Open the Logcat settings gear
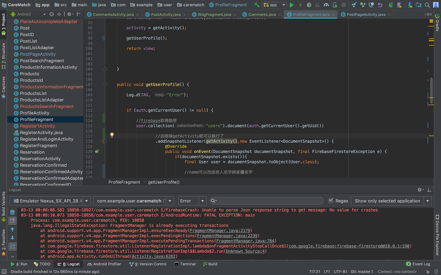441x275 pixels. pos(419,190)
